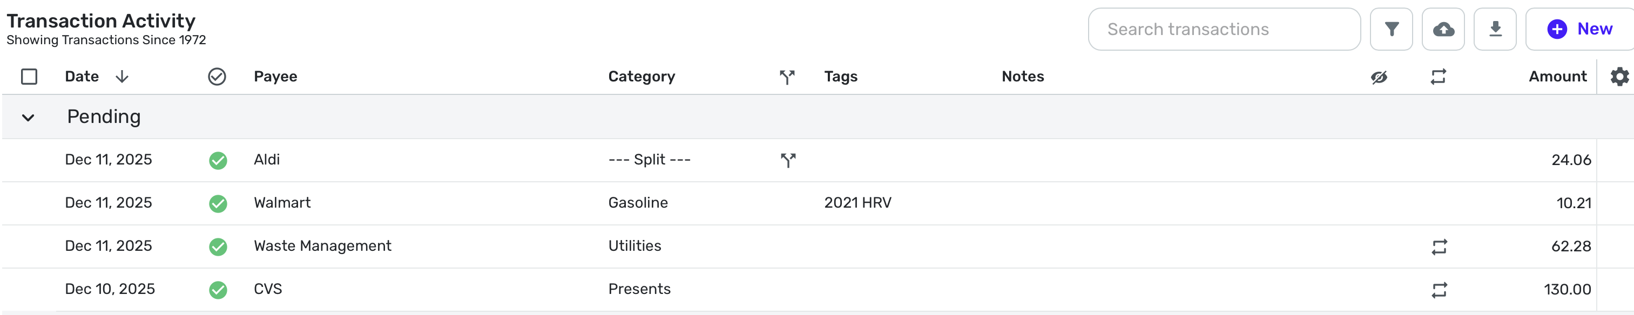Click the Amount column header

[1557, 77]
